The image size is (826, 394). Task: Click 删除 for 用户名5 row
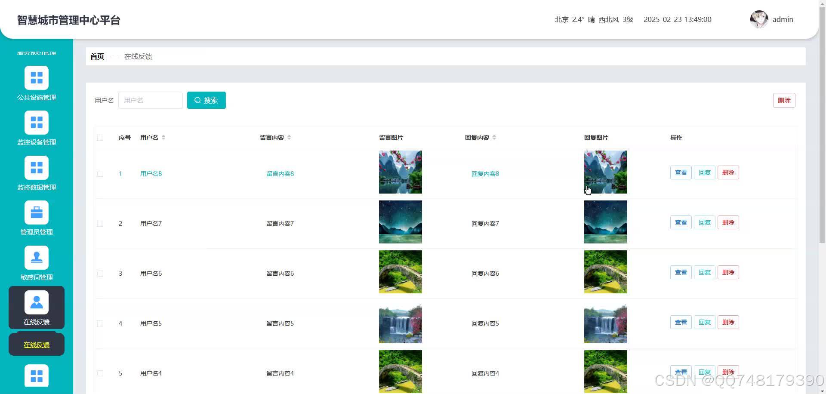[x=728, y=322]
